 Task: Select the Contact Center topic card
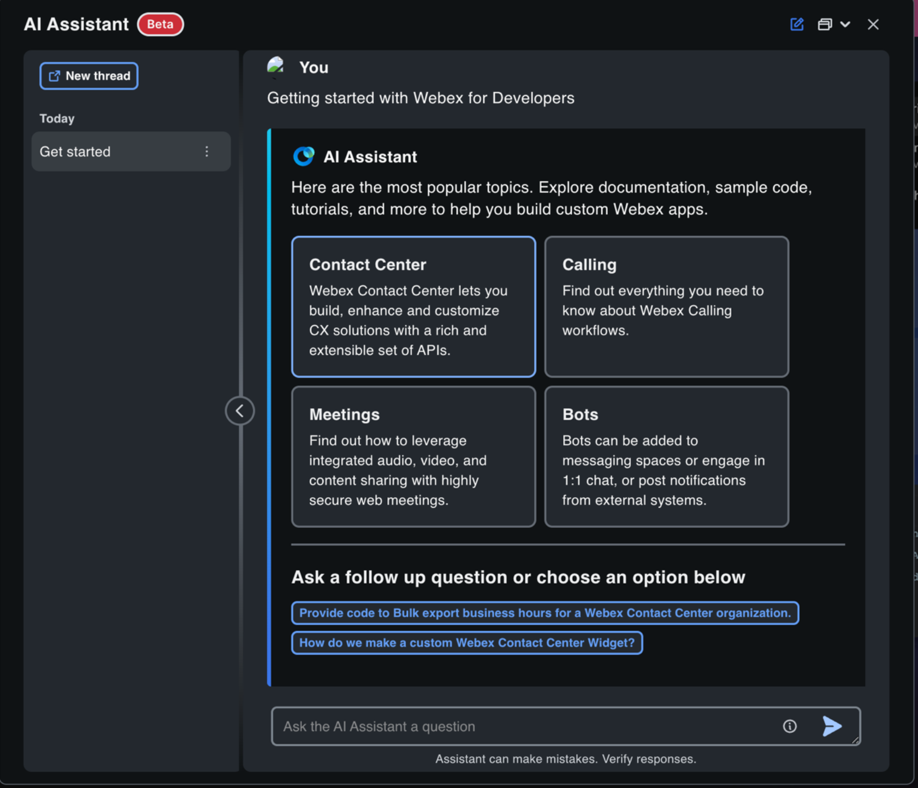(413, 307)
